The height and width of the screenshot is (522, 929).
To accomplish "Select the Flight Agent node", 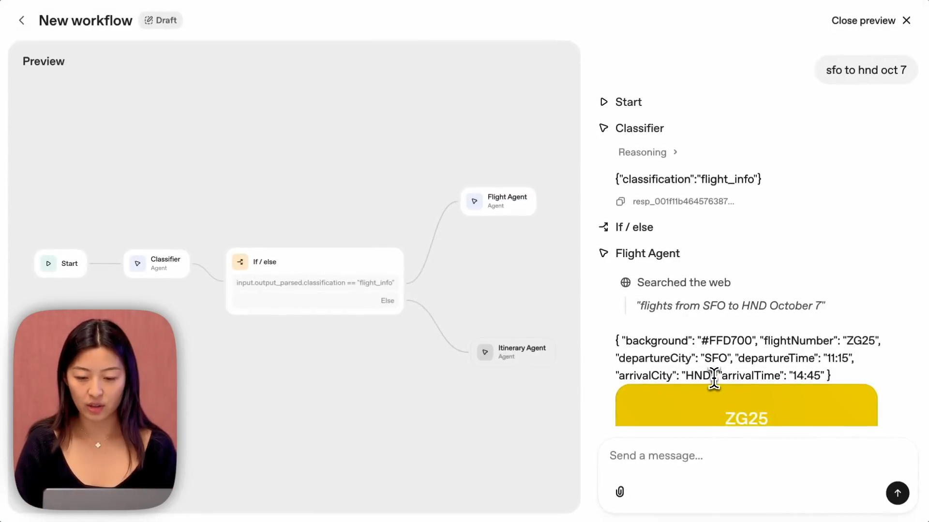I will click(498, 201).
